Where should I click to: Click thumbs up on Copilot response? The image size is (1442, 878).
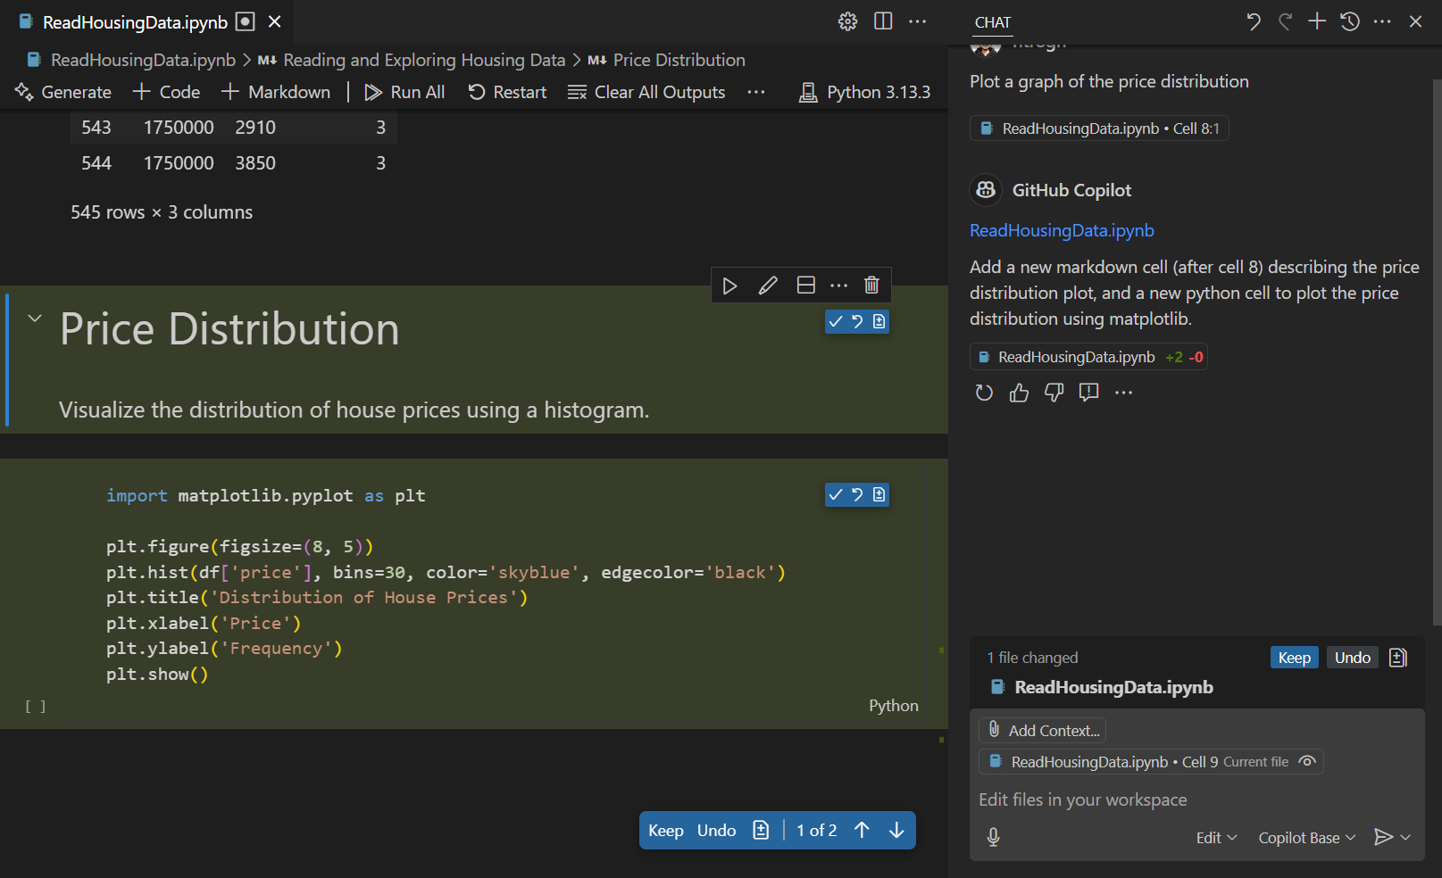pos(1019,393)
